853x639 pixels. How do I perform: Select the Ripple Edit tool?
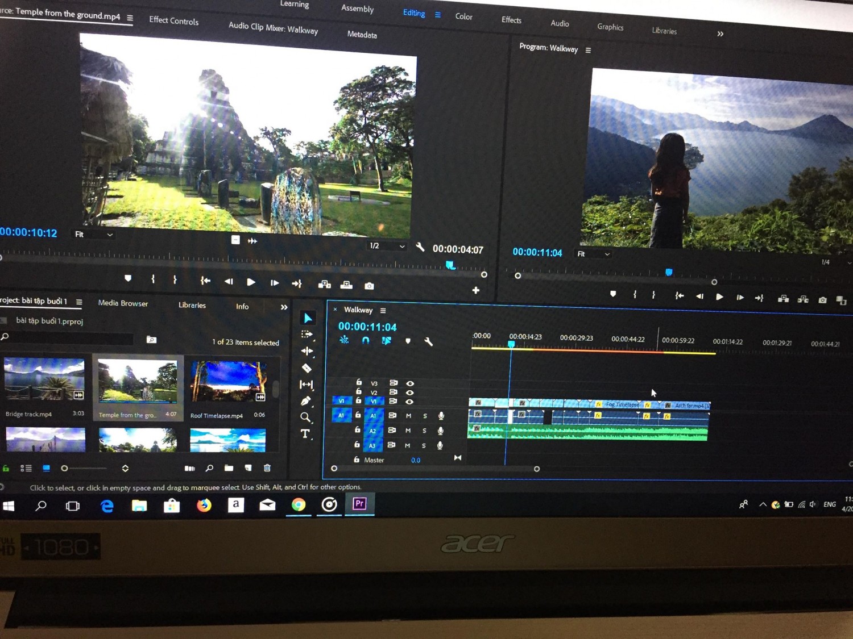tap(307, 351)
